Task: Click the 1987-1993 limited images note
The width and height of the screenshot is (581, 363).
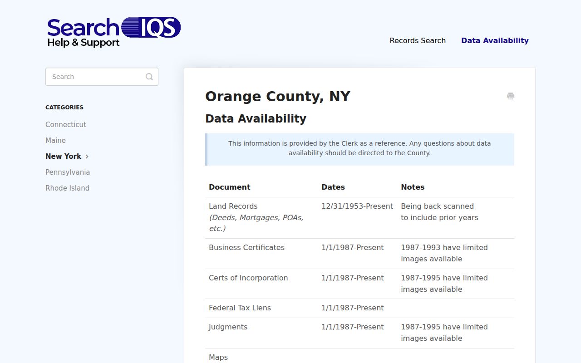Action: (x=444, y=253)
